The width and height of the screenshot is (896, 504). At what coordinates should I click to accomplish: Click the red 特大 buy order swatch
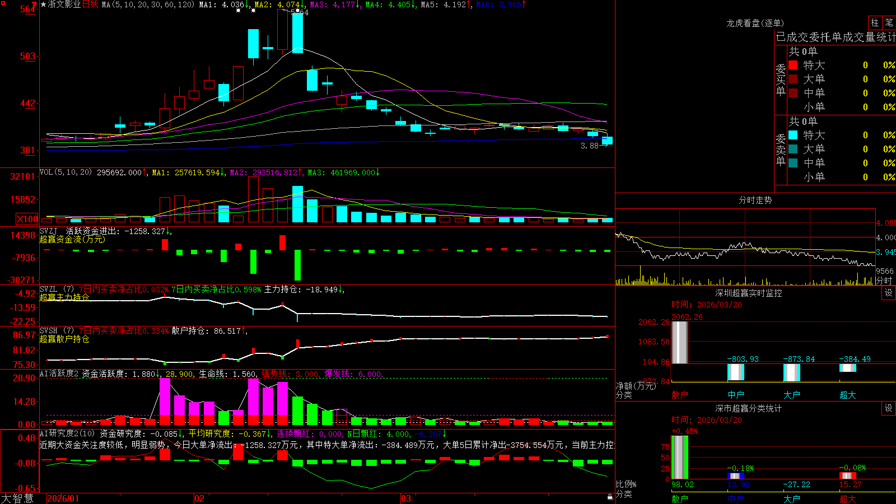[x=793, y=65]
